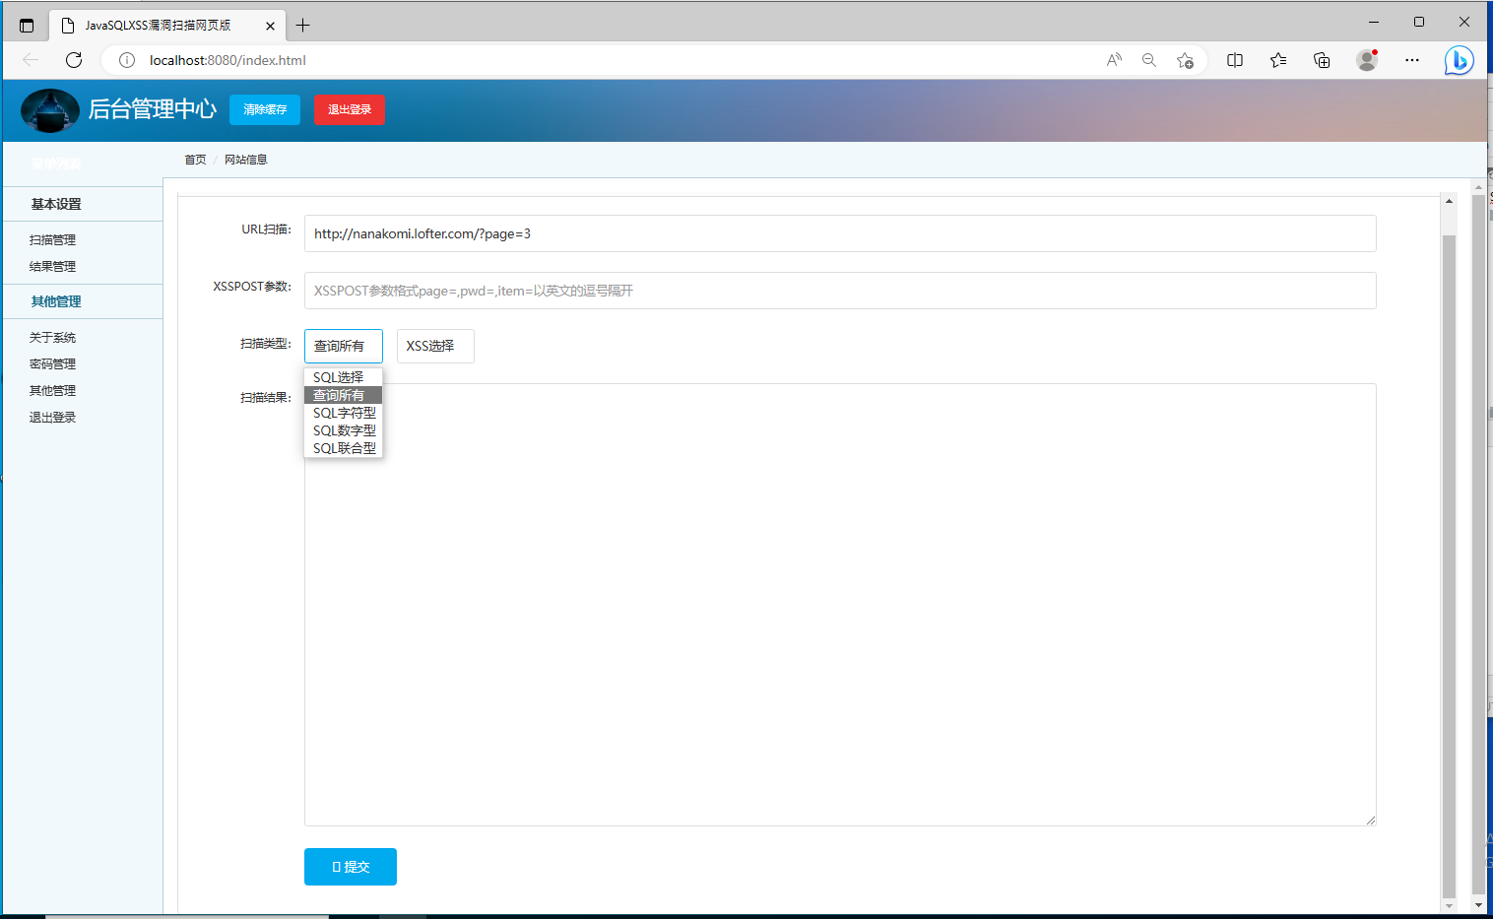This screenshot has width=1493, height=919.
Task: Click the site information icon before localhost:8080
Action: [125, 59]
